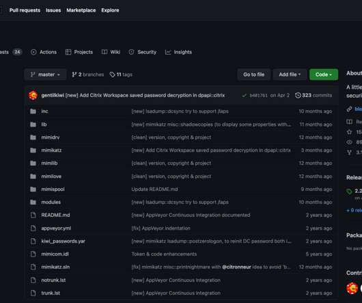
Task: Open the Wiki tab
Action: tap(111, 52)
